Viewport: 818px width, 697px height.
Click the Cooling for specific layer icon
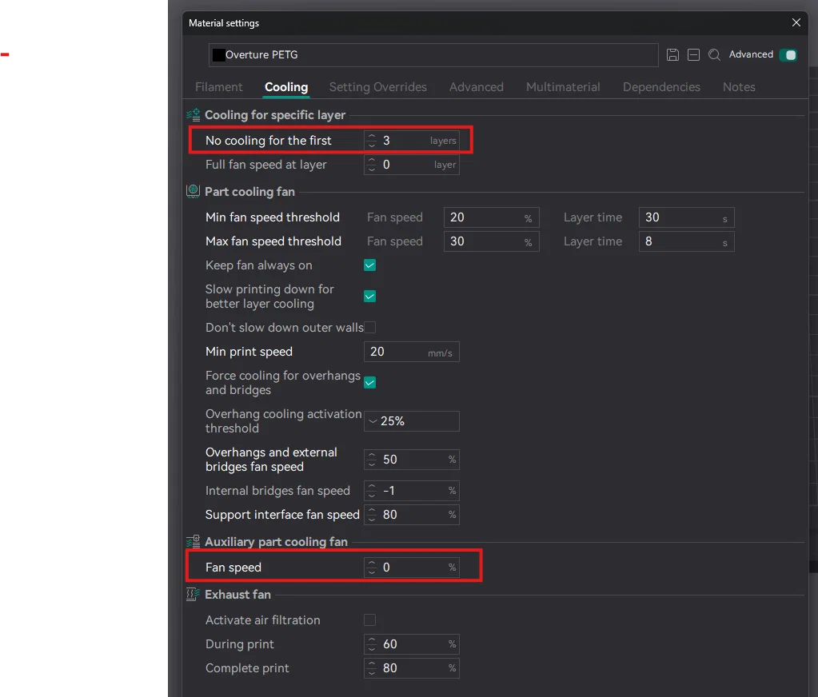193,115
